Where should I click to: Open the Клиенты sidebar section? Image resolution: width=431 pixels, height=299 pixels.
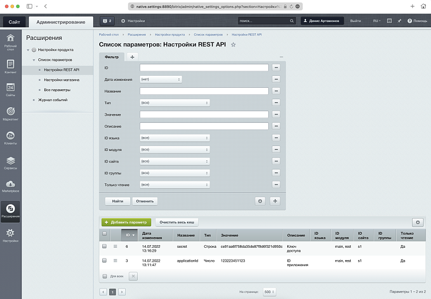[10, 138]
